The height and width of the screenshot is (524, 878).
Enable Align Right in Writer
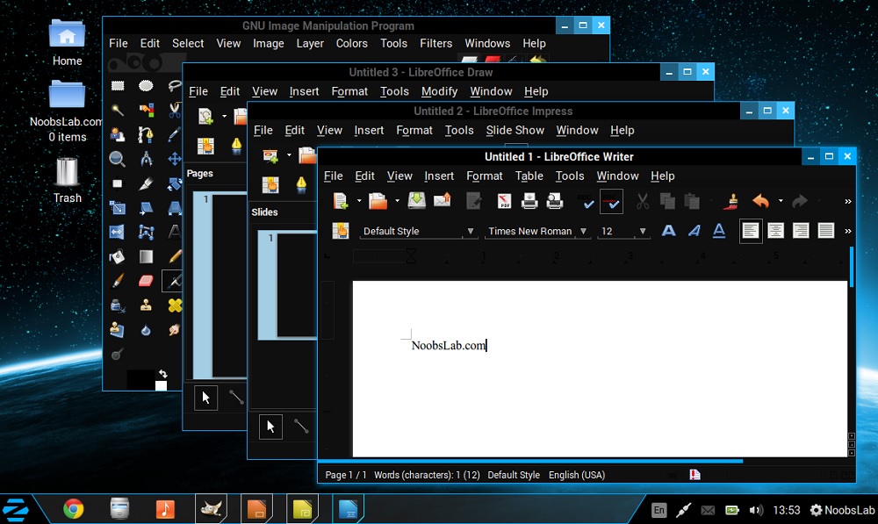coord(801,231)
